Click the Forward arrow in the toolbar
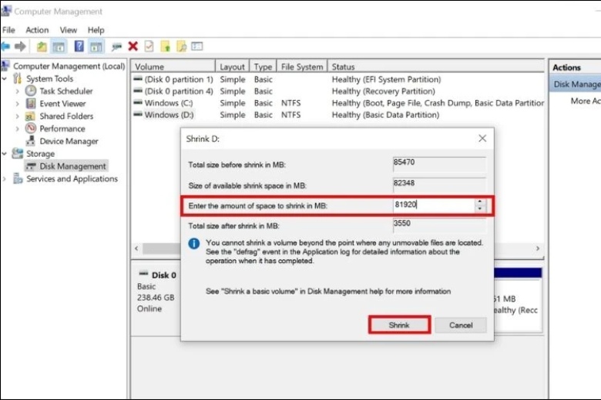 pos(21,47)
